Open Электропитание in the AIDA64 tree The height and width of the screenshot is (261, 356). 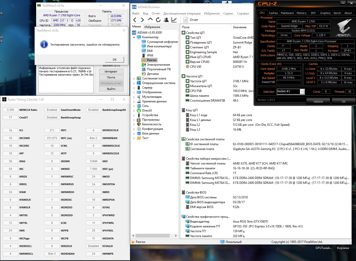tap(156, 65)
